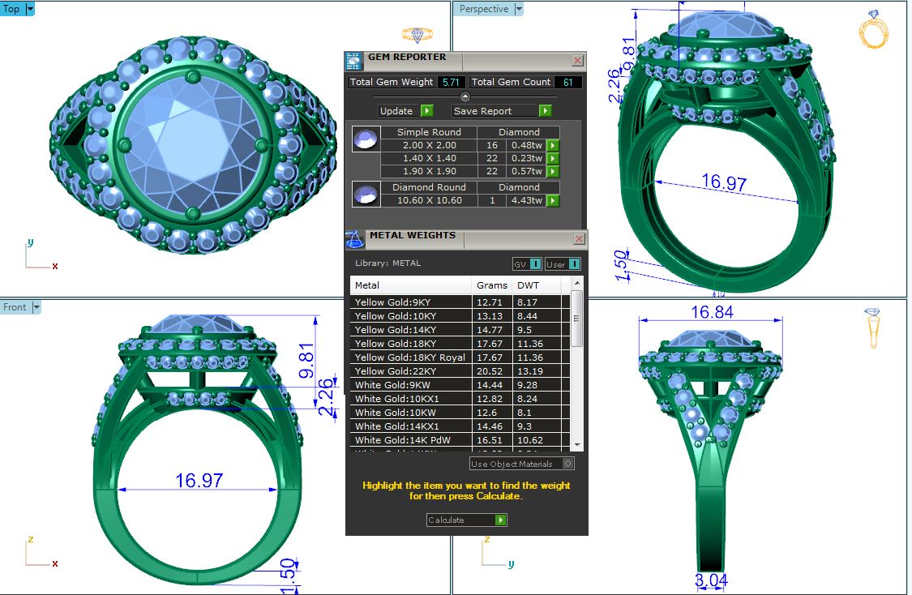Select the center diamond in Top viewport
This screenshot has width=912, height=595.
(x=193, y=145)
